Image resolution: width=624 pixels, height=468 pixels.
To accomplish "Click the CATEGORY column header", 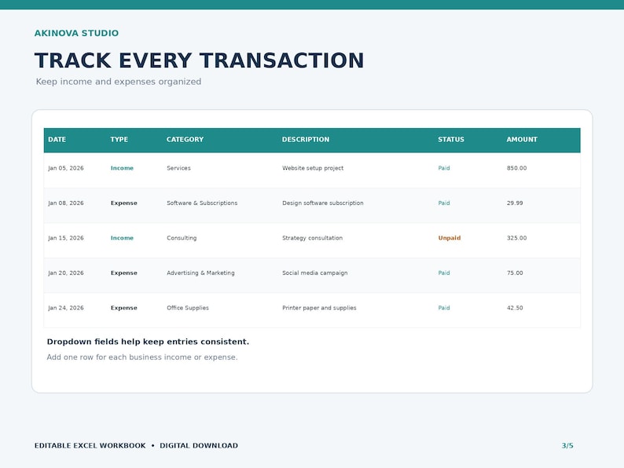I will (x=185, y=140).
